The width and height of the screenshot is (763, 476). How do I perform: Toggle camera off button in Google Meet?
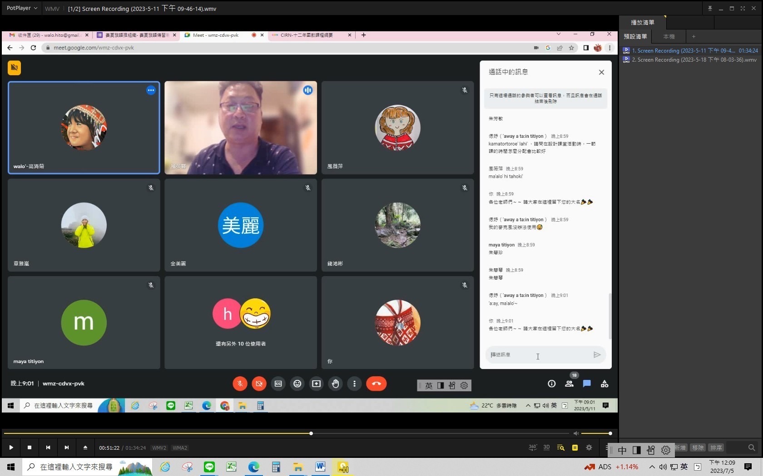click(259, 384)
